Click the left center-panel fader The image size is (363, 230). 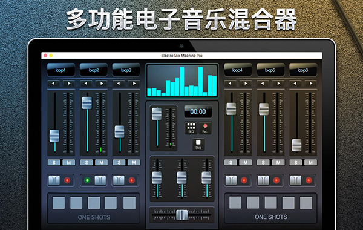point(157,178)
